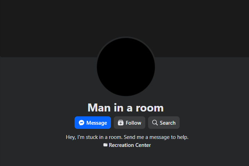Click the Messenger lightning-bolt icon

tap(81, 123)
